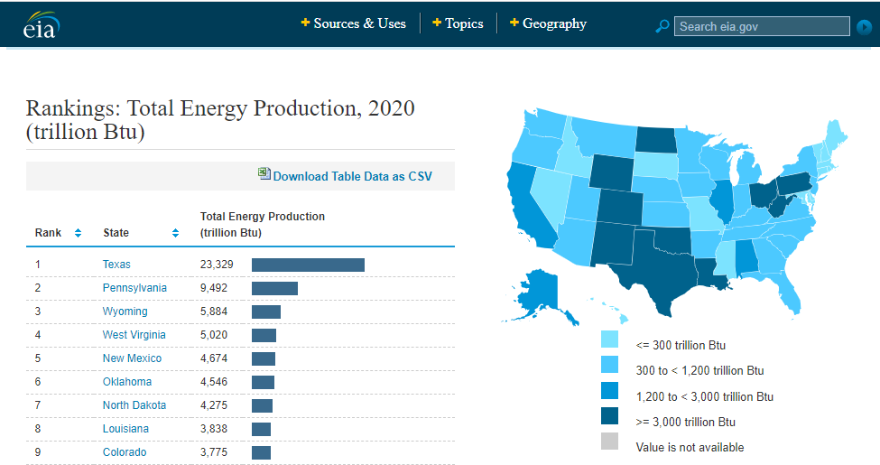This screenshot has height=465, width=880.
Task: Click the darkest blue legend swatch
Action: click(x=610, y=415)
